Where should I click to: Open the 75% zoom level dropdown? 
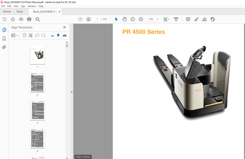pyautogui.click(x=157, y=19)
